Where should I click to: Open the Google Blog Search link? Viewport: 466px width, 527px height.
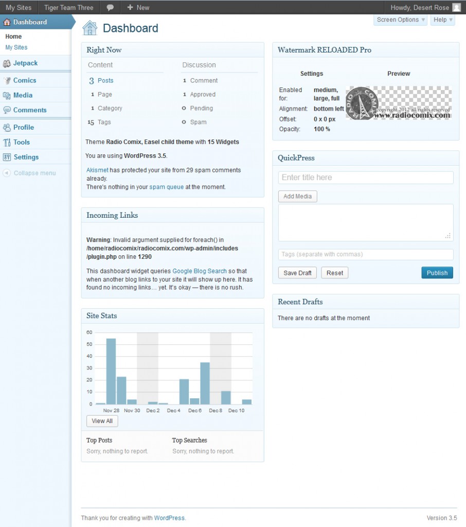(200, 271)
